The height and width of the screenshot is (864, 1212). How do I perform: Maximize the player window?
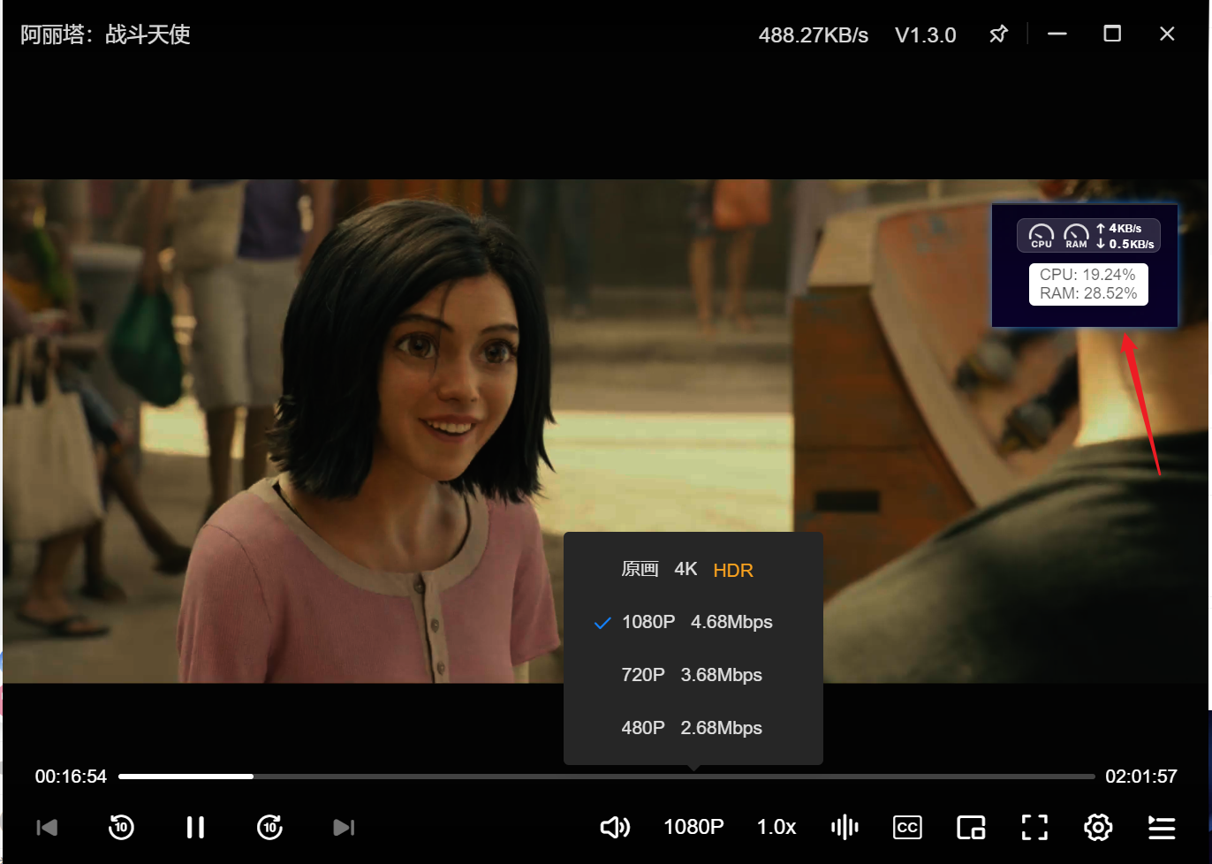point(1112,34)
